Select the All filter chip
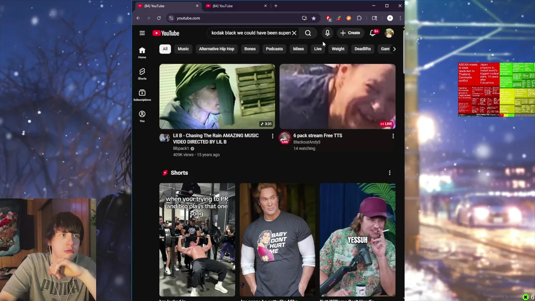The width and height of the screenshot is (535, 301). point(165,49)
